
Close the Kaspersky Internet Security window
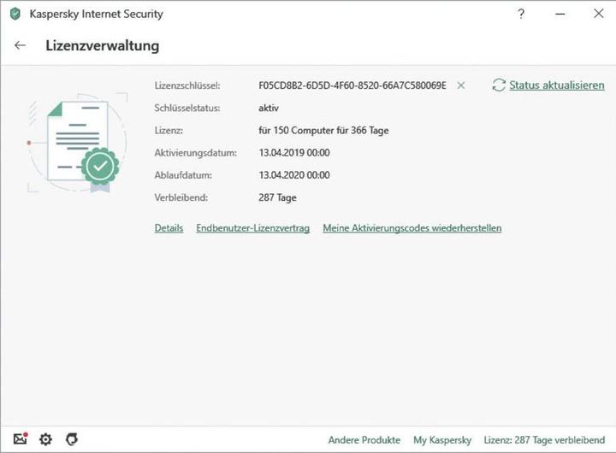598,14
